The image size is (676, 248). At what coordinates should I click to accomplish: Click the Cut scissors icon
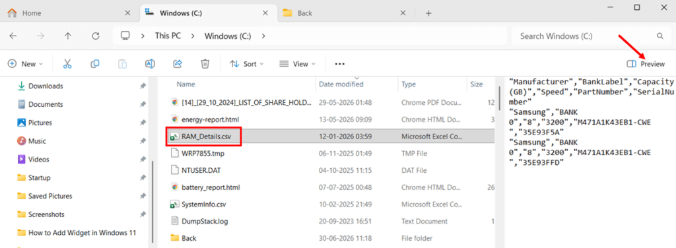coord(67,64)
